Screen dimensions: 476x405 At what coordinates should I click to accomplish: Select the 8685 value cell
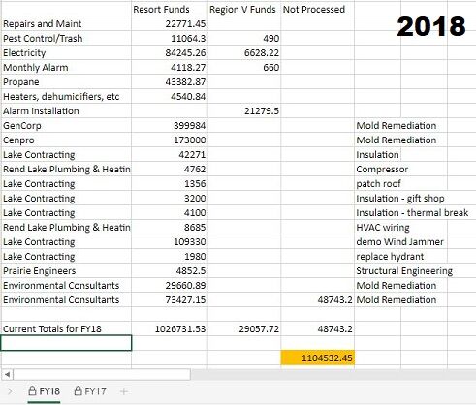point(170,227)
